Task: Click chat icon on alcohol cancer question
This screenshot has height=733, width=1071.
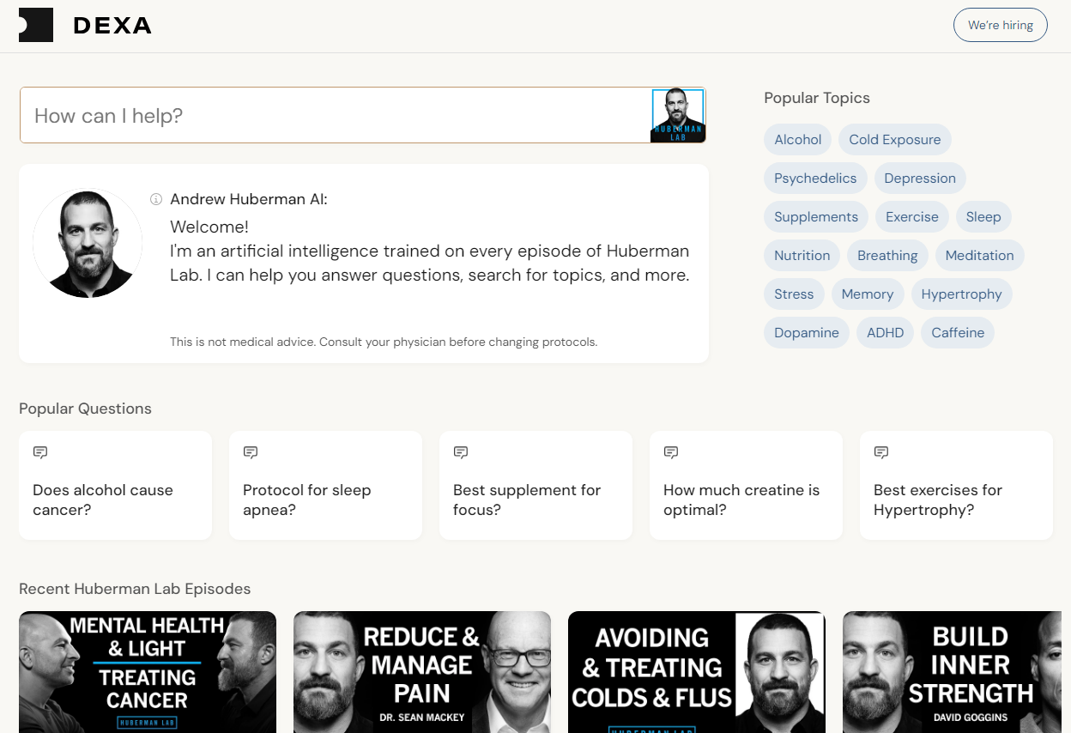Action: [x=39, y=451]
